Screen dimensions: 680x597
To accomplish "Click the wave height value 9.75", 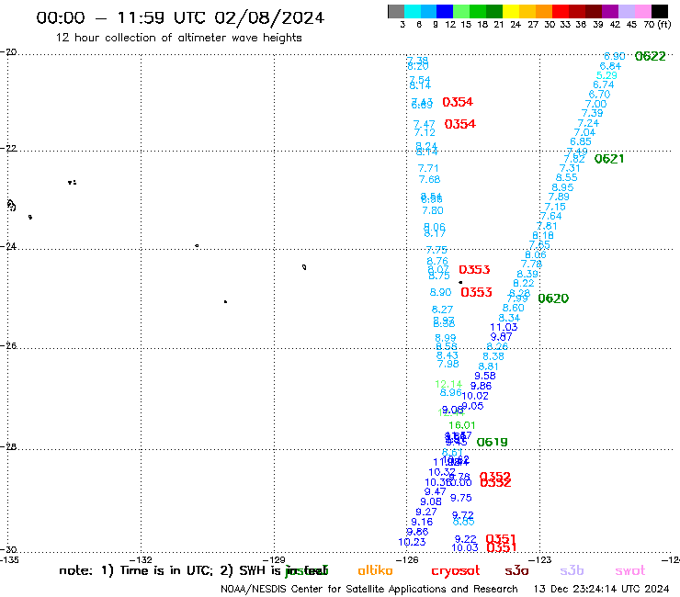I will click(461, 498).
